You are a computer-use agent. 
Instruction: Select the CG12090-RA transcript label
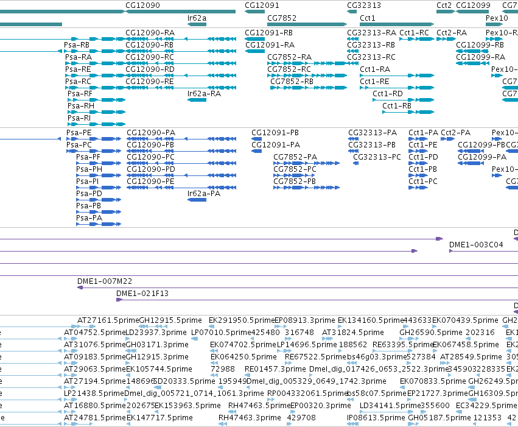coord(150,33)
